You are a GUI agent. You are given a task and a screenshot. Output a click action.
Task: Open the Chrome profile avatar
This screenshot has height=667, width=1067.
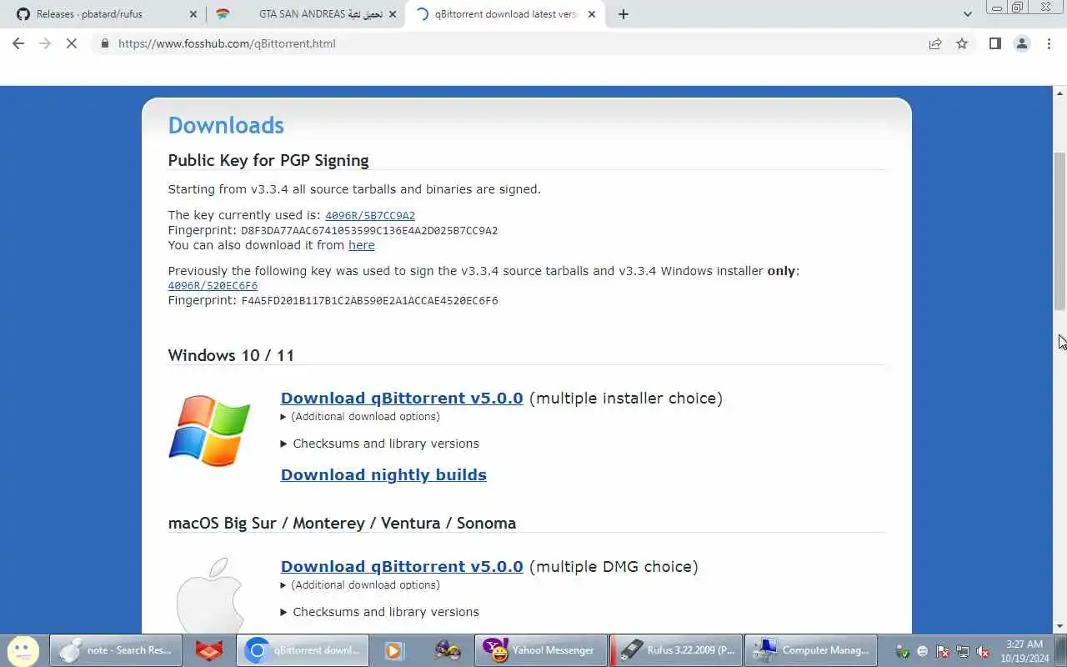tap(1022, 43)
